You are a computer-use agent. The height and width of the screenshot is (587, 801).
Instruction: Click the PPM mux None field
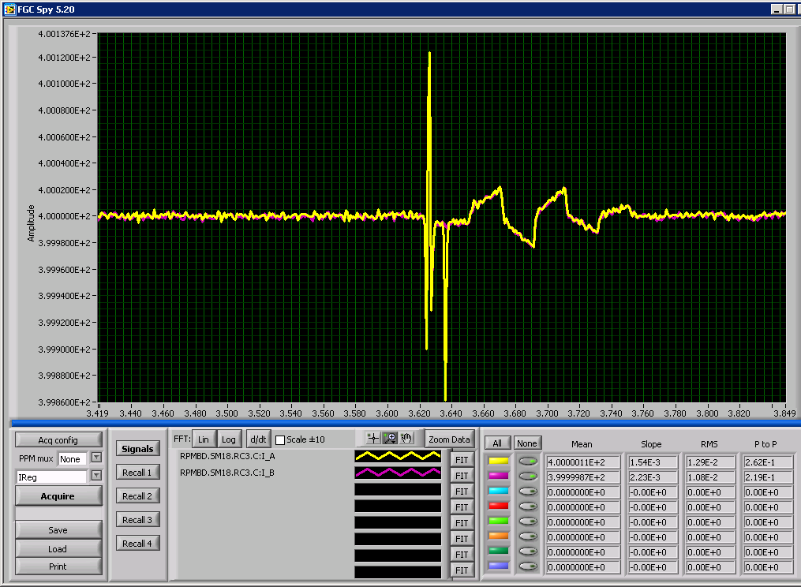coord(73,458)
